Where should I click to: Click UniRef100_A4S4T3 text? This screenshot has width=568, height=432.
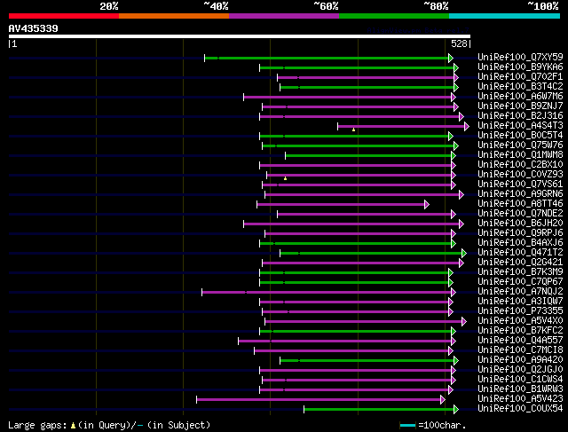(x=520, y=126)
